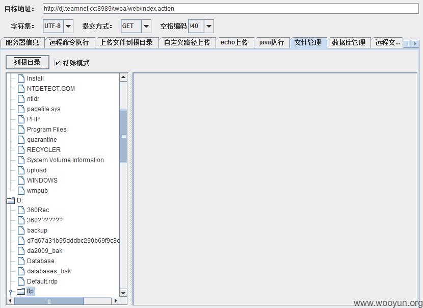This screenshot has height=308, width=423.
Task: Open the 空格编码 \40 dropdown
Action: [x=209, y=26]
